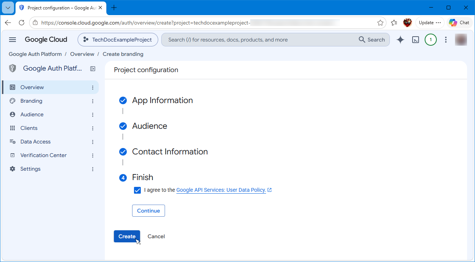
Task: Click the Audience step completed checkmark
Action: [123, 126]
